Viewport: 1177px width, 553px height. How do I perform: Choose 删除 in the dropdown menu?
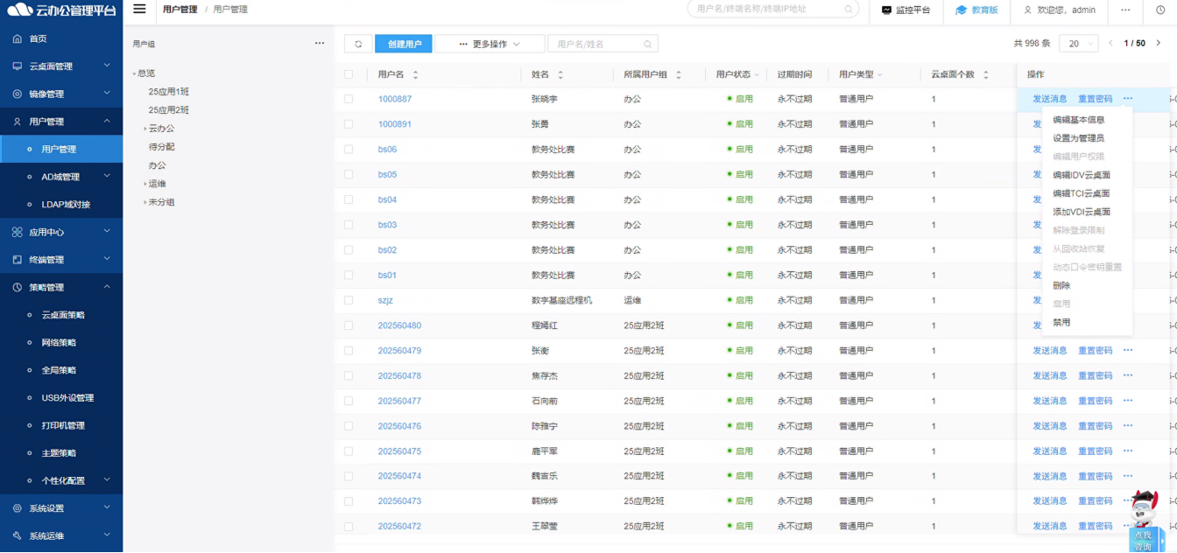(1061, 285)
